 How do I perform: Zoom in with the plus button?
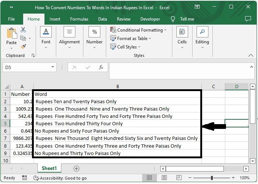coord(233,178)
